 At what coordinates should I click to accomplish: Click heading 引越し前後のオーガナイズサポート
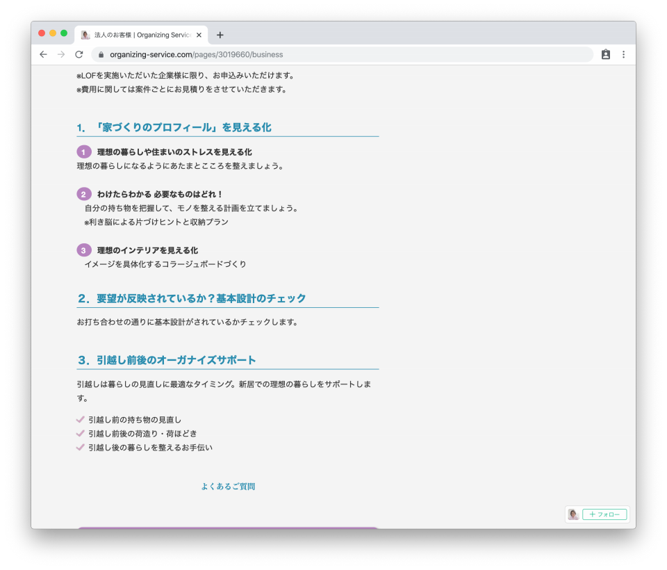coord(176,360)
